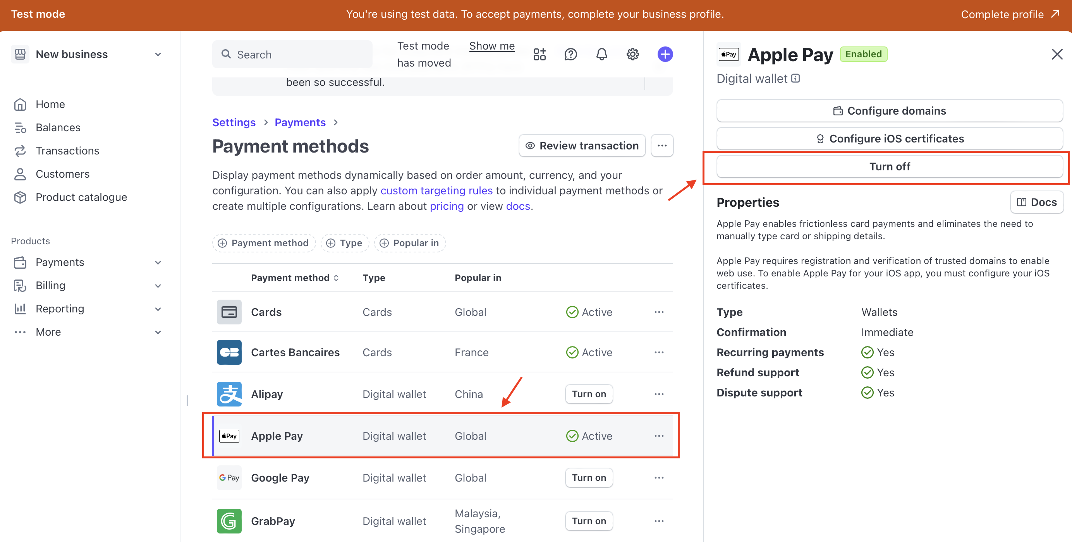The width and height of the screenshot is (1072, 542).
Task: Open the more options menu for the Google Pay row
Action: coord(659,477)
